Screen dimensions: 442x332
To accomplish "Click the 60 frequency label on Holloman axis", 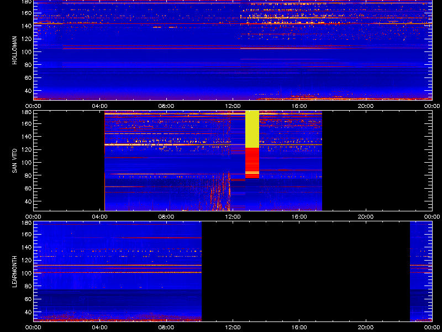I will [x=28, y=78].
